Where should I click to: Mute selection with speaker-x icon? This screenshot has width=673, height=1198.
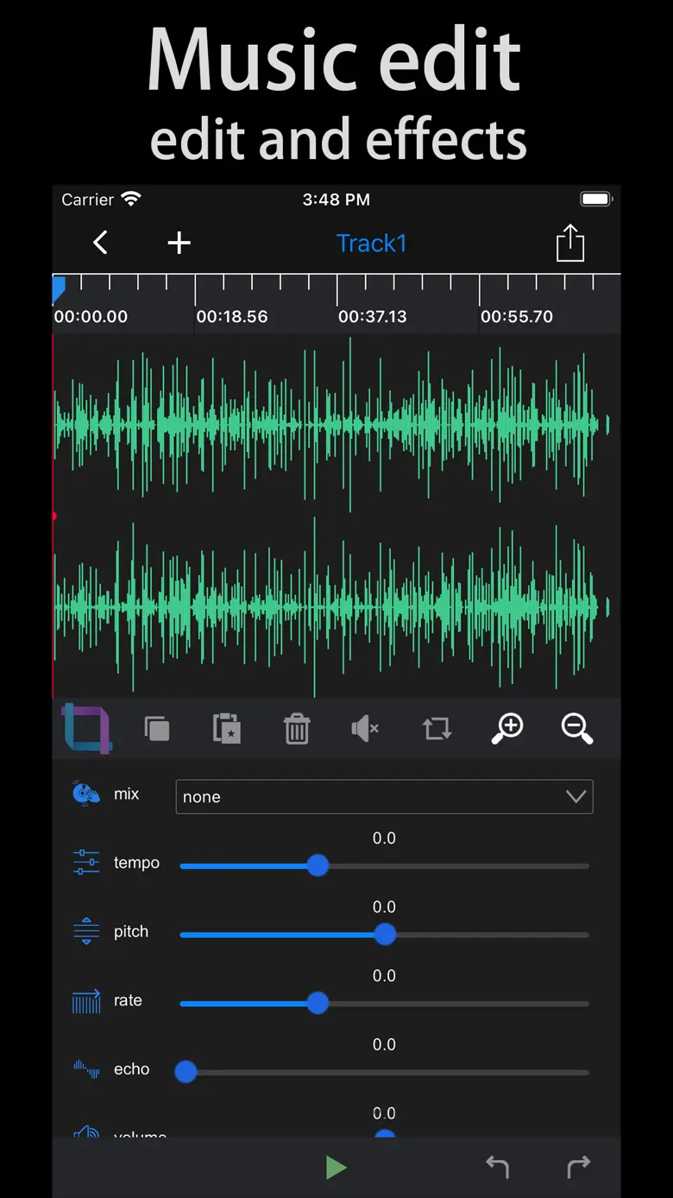coord(365,729)
